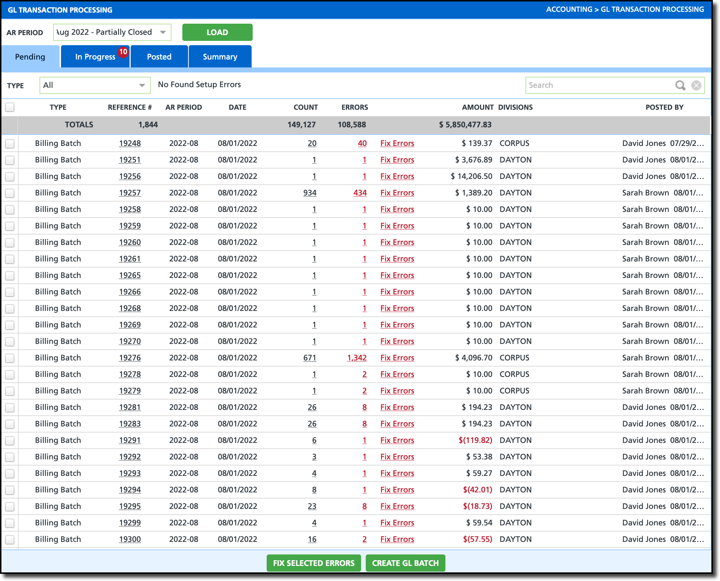
Task: Switch to the Posted tab
Action: pyautogui.click(x=159, y=57)
